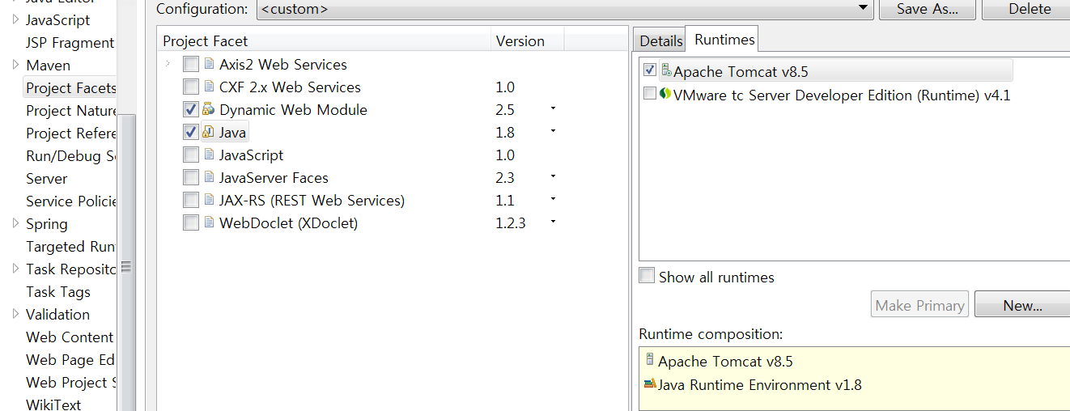
Task: Click the Project Facet column header
Action: tap(324, 40)
